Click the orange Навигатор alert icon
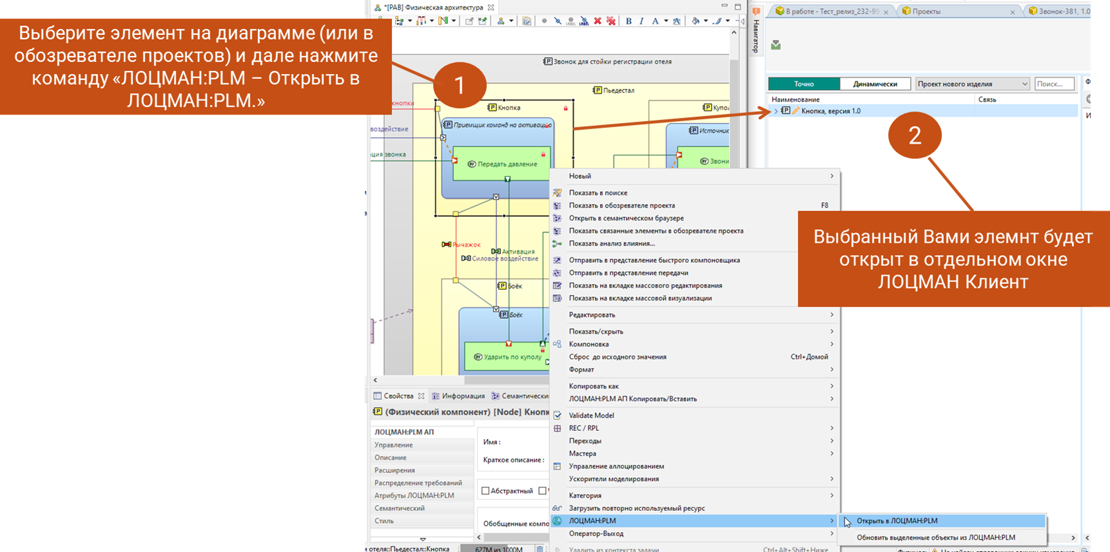The height and width of the screenshot is (552, 1110). coord(756,12)
